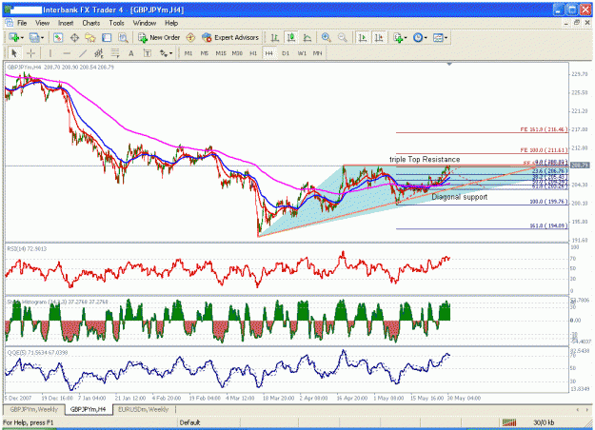Toggle chart auto scroll
595x430 pixels.
[363, 37]
